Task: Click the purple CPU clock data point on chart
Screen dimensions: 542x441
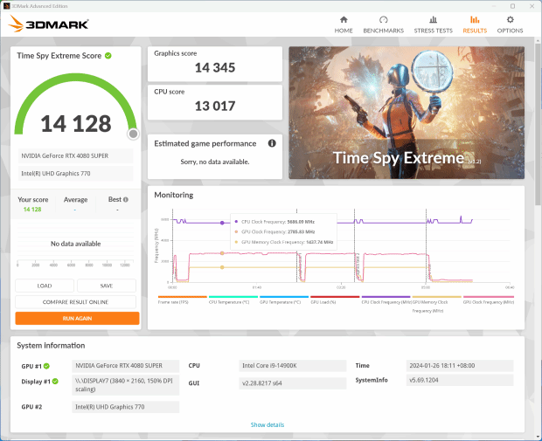Action: point(222,223)
